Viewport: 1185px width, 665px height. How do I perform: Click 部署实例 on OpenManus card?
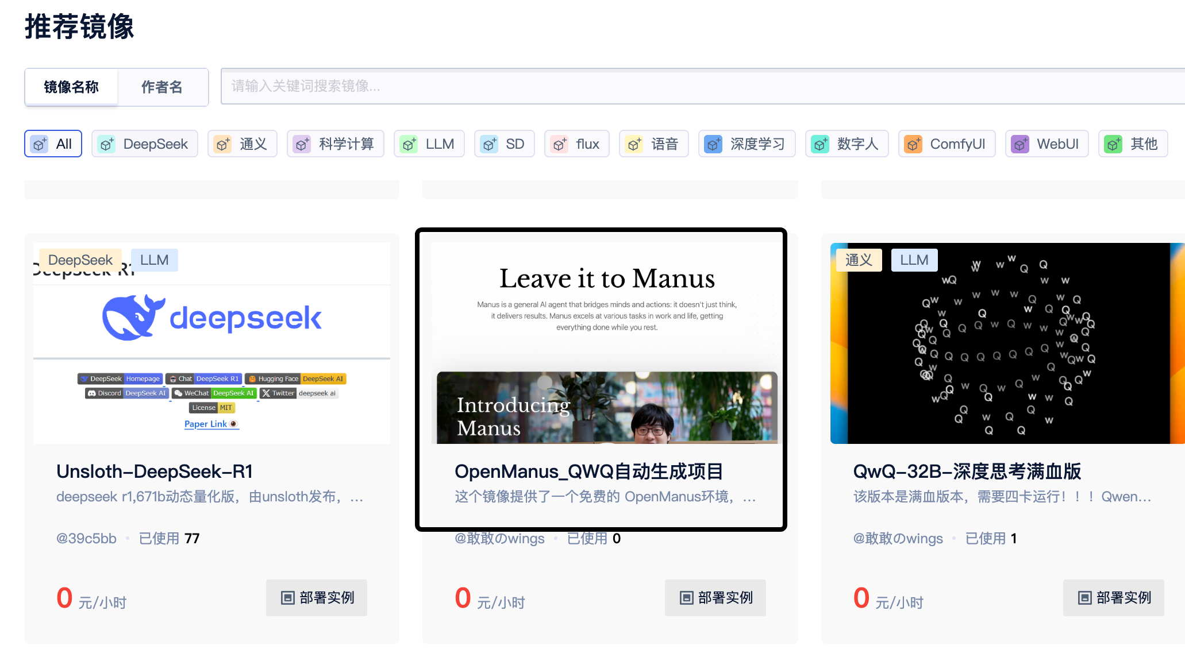(x=715, y=598)
